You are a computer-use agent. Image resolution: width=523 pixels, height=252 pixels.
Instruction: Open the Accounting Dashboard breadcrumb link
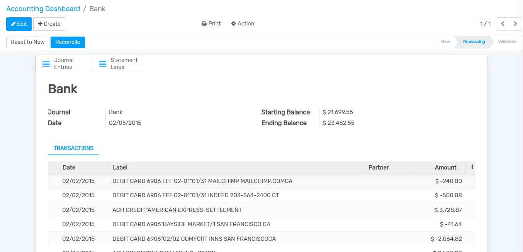[43, 9]
